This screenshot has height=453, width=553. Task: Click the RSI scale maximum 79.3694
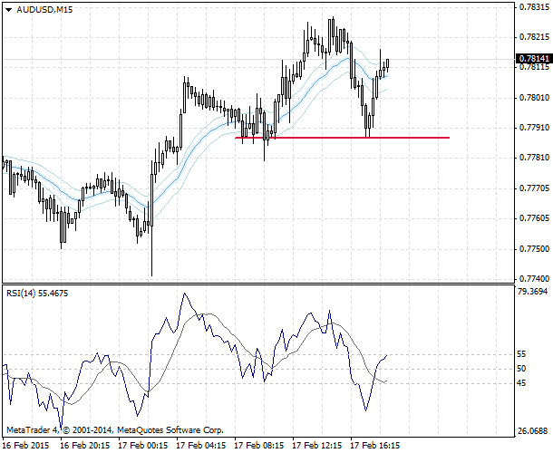(x=532, y=292)
